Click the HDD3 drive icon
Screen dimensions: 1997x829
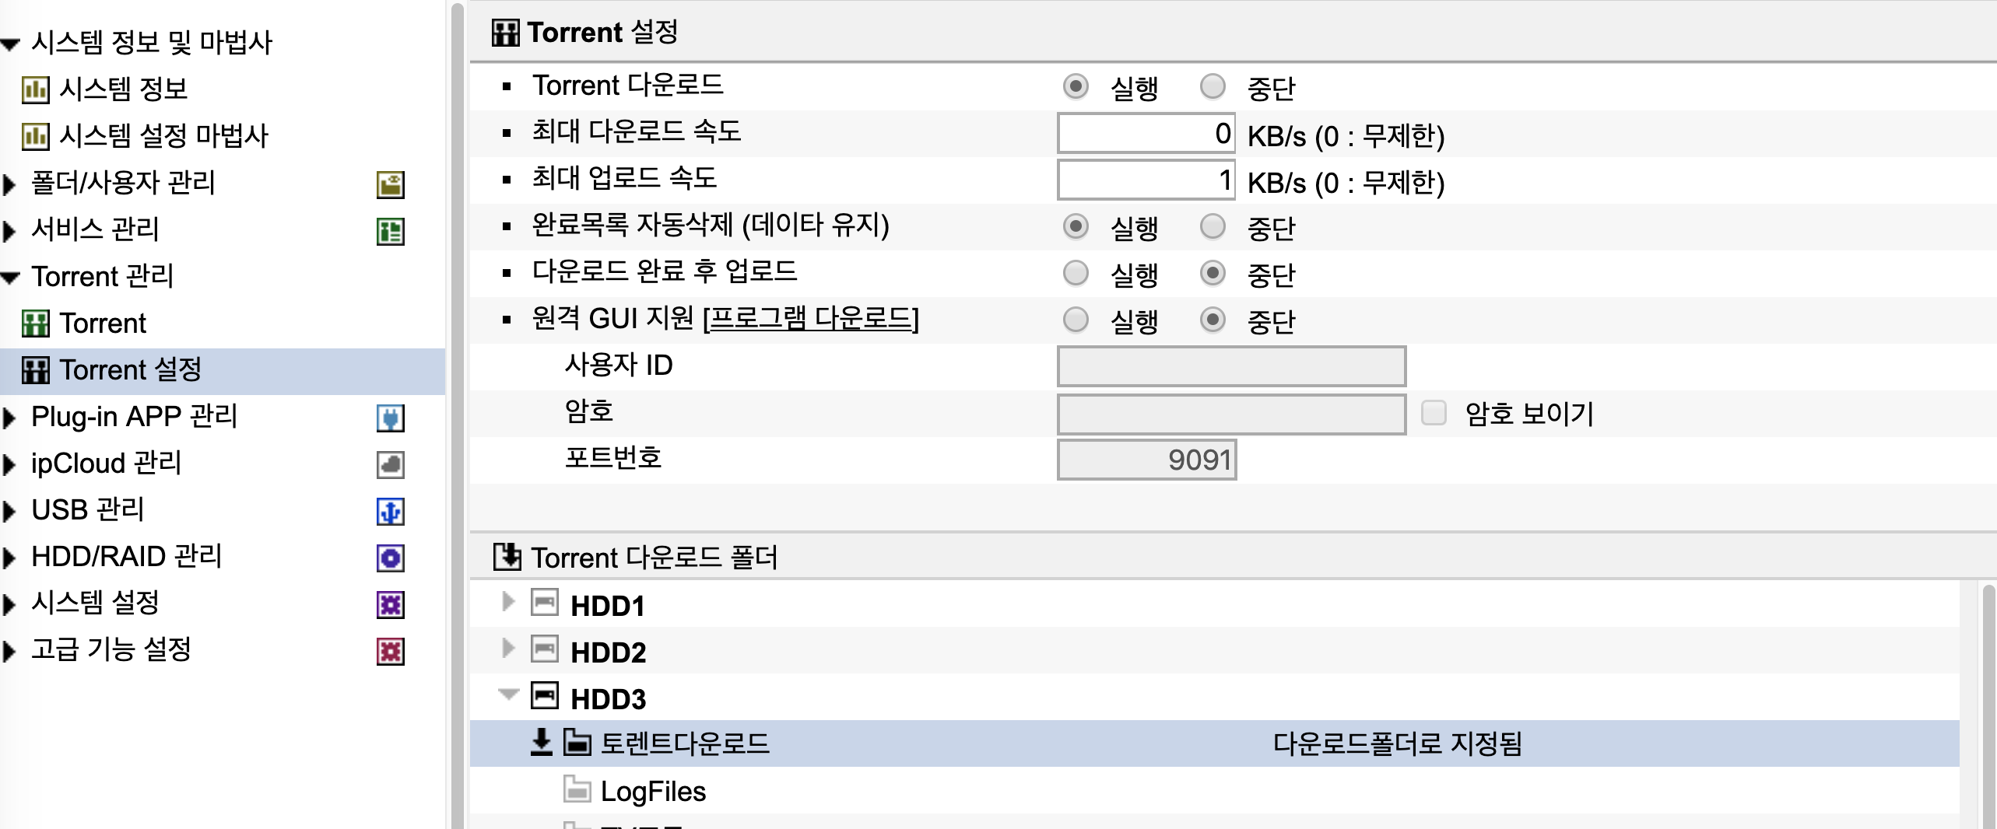pyautogui.click(x=545, y=695)
